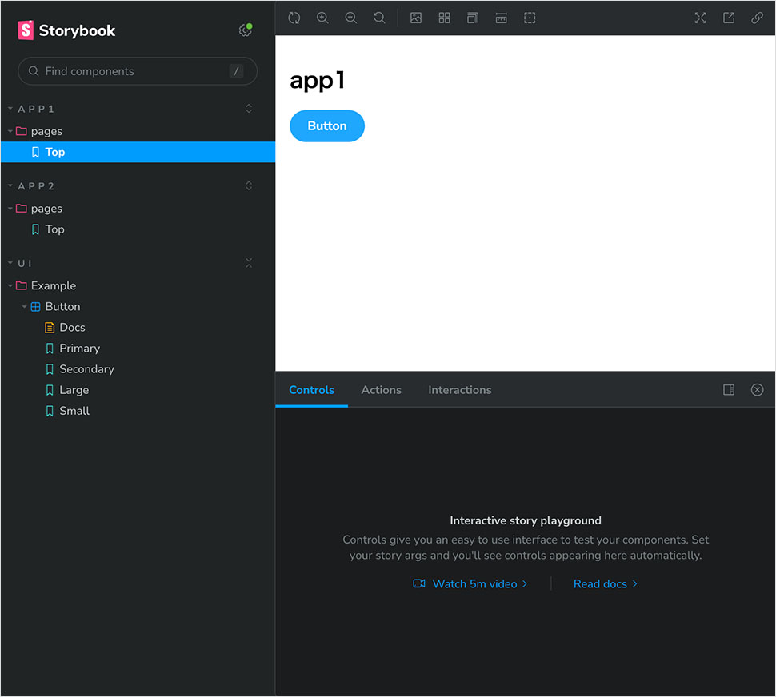The width and height of the screenshot is (776, 697).
Task: Toggle the canvas background change option
Action: click(416, 18)
